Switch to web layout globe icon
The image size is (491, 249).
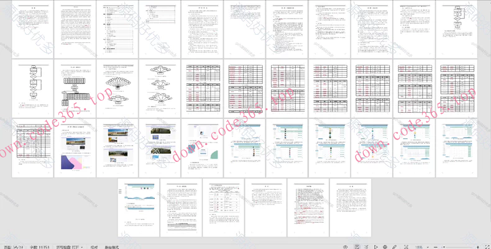pos(385,247)
